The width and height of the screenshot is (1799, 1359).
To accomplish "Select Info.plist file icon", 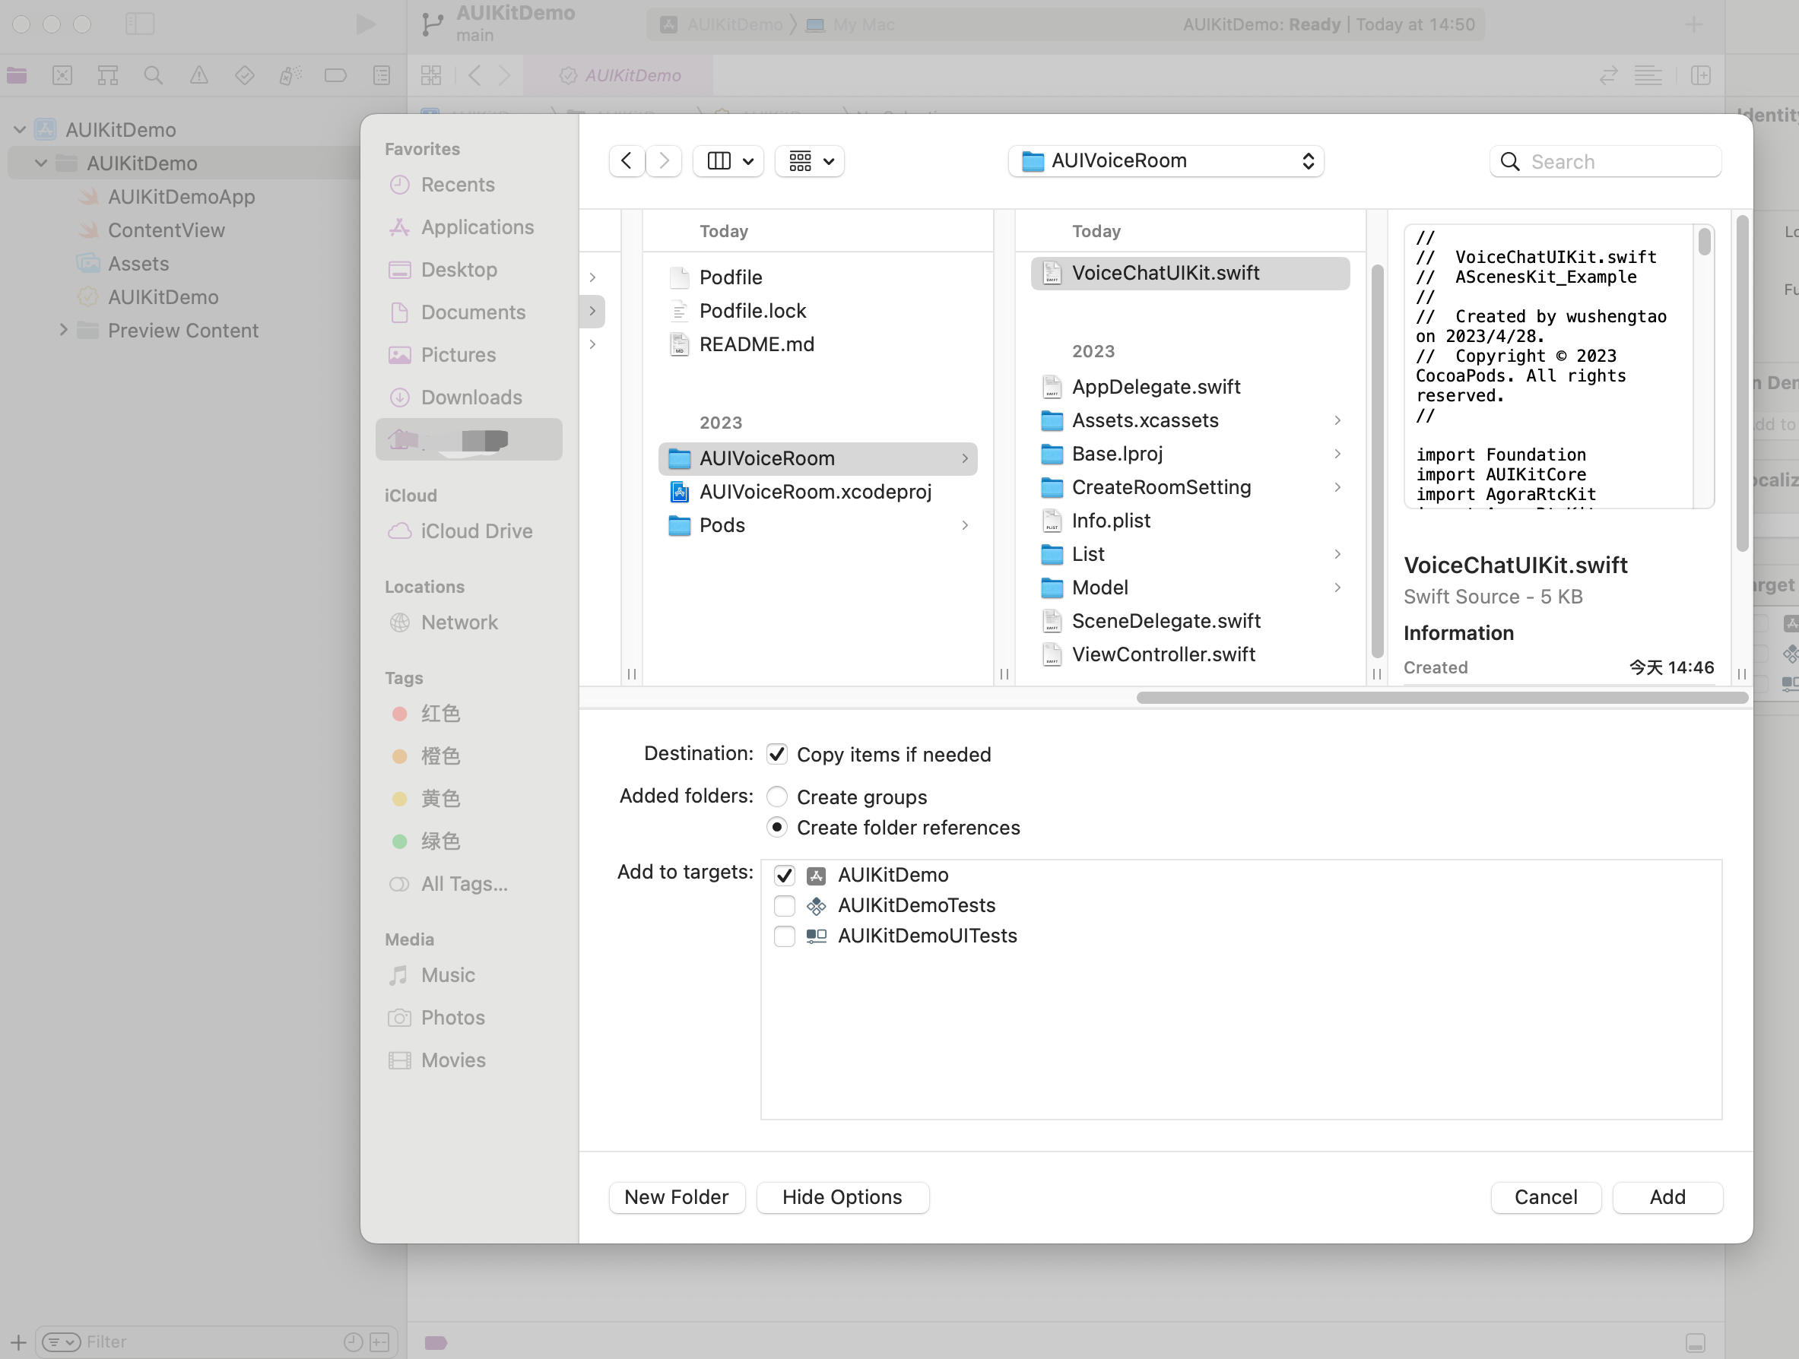I will click(x=1052, y=520).
